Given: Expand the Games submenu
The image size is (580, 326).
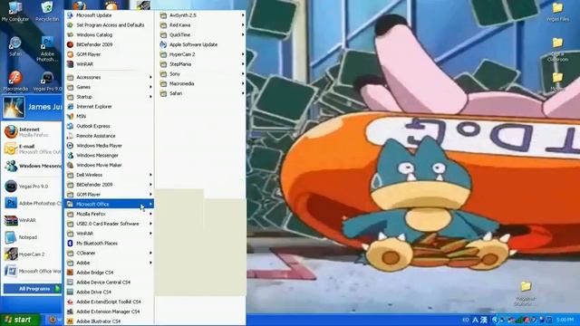Looking at the screenshot, I should (109, 87).
